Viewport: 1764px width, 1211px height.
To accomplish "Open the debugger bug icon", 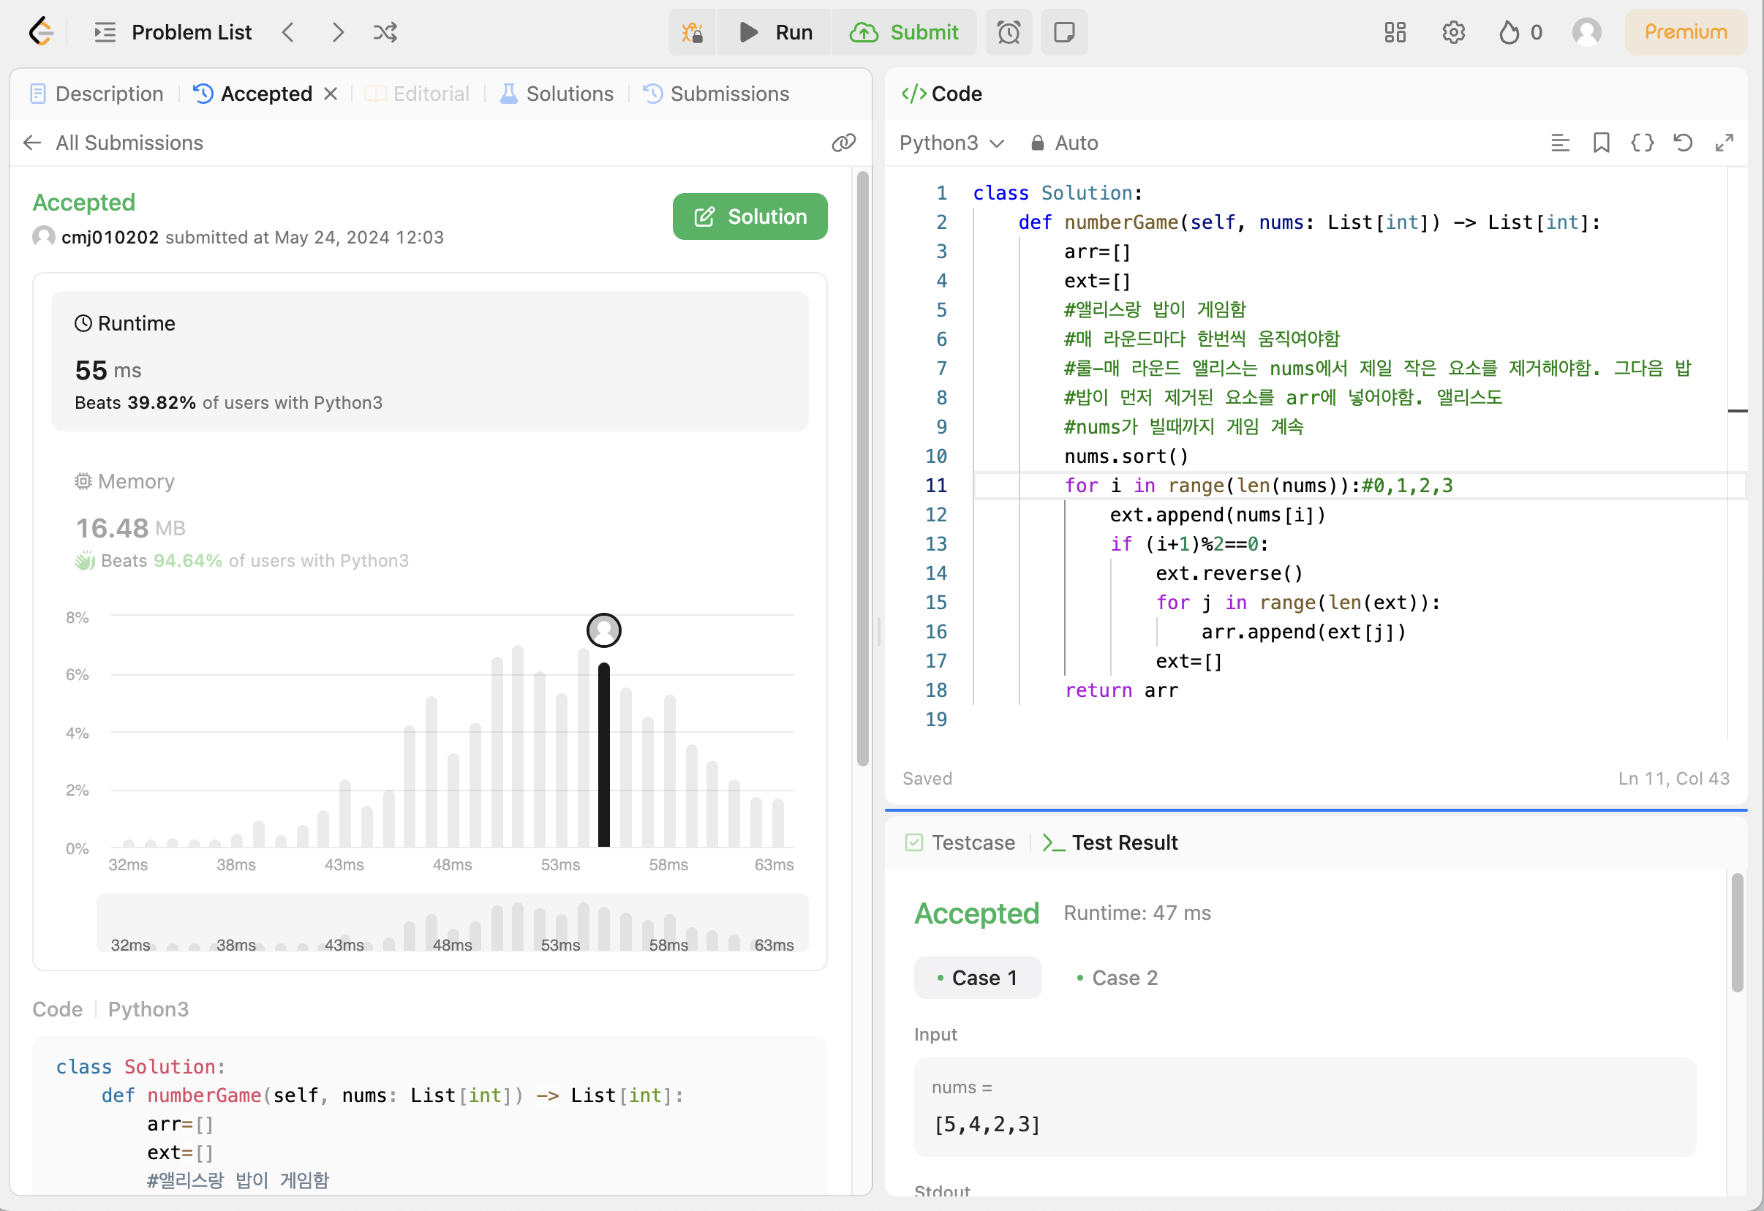I will pyautogui.click(x=693, y=32).
